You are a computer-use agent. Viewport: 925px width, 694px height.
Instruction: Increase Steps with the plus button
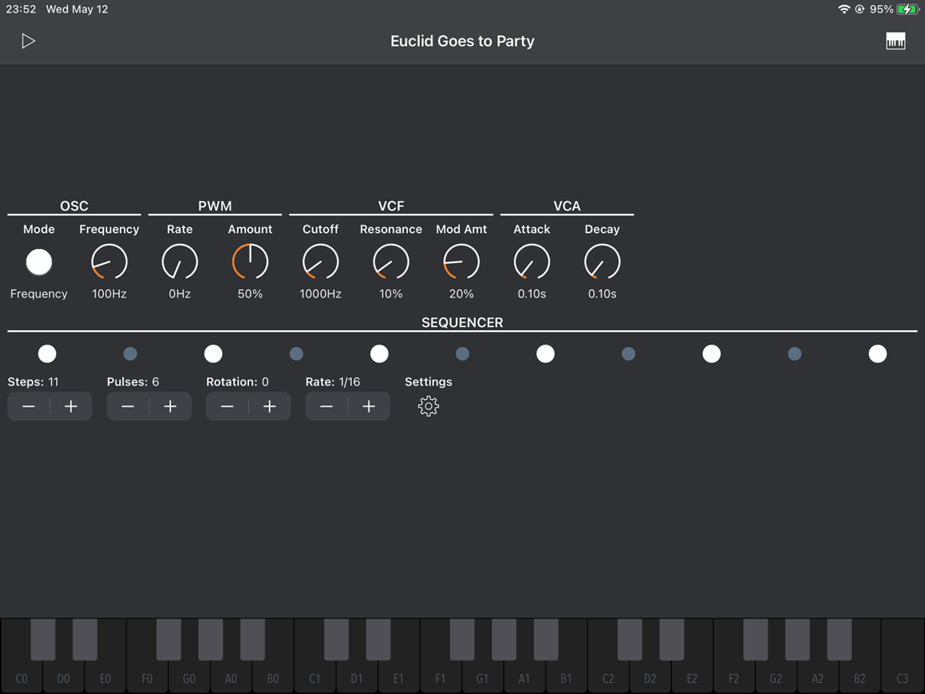(x=70, y=406)
